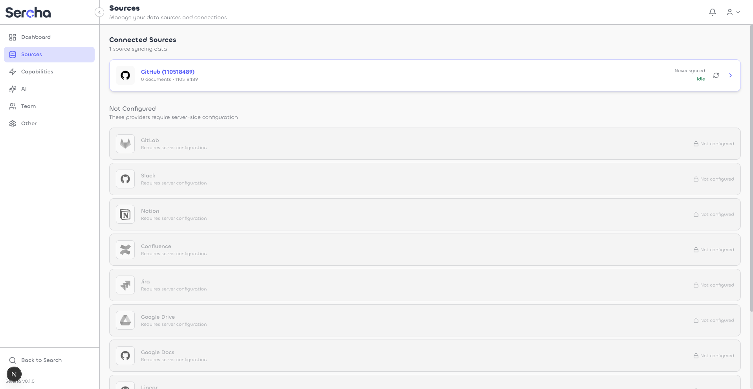Click the Back to Search link

41,360
